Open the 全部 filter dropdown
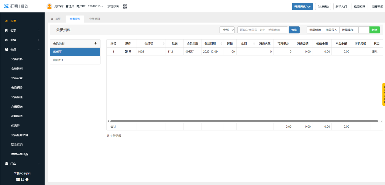 227,30
